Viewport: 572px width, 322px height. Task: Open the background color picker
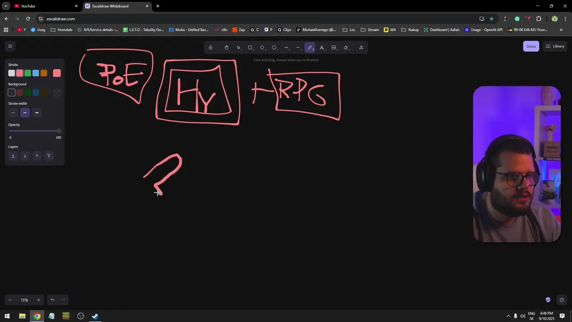click(57, 93)
